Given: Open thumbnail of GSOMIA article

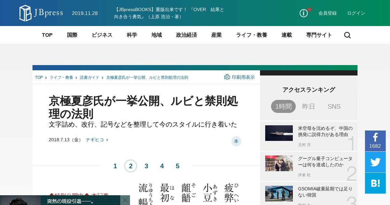Looking at the screenshot, I should coord(279,194).
